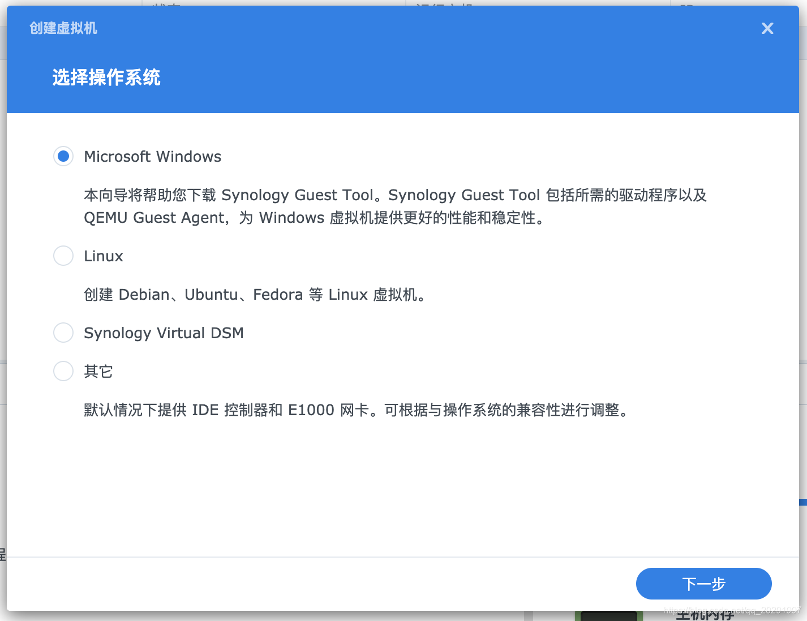Click the Microsoft Windows label text
This screenshot has width=807, height=621.
153,157
